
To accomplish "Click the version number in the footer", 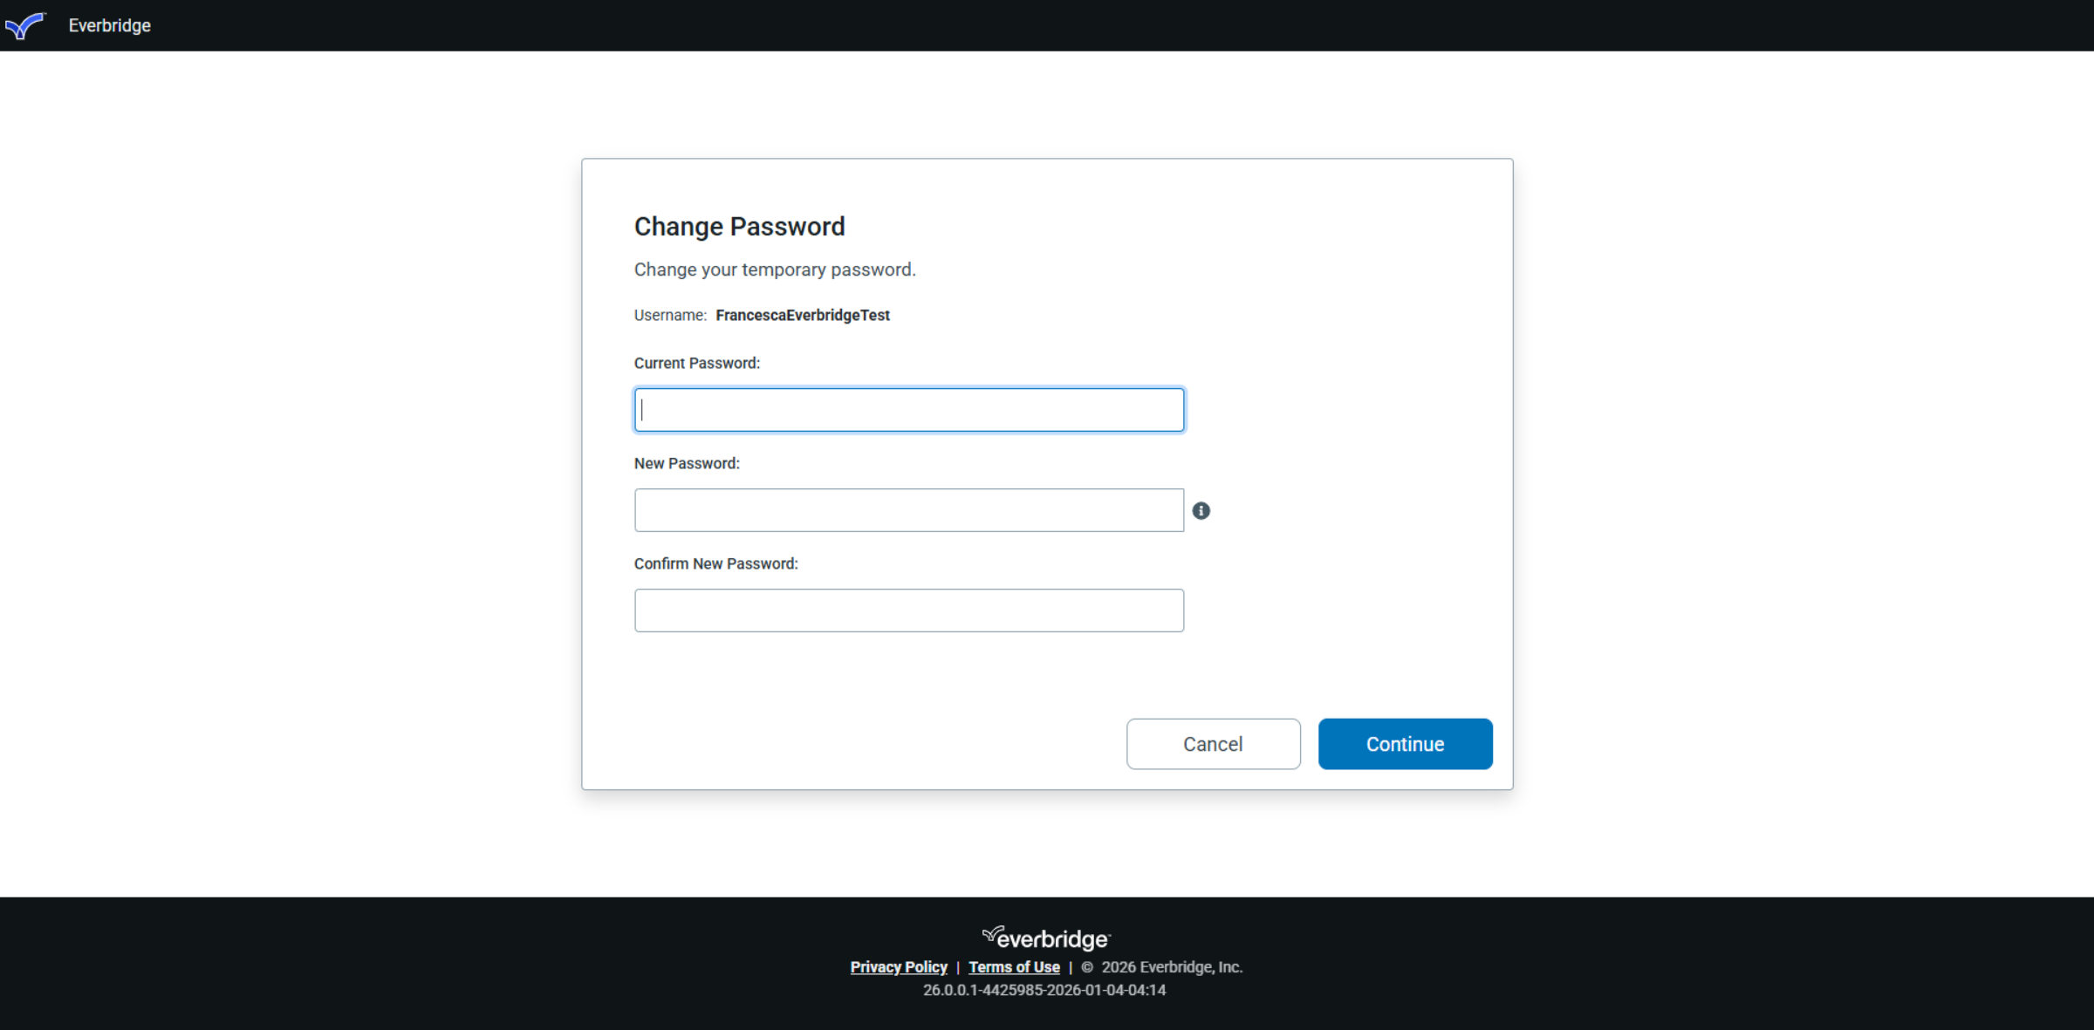I will pos(1044,990).
